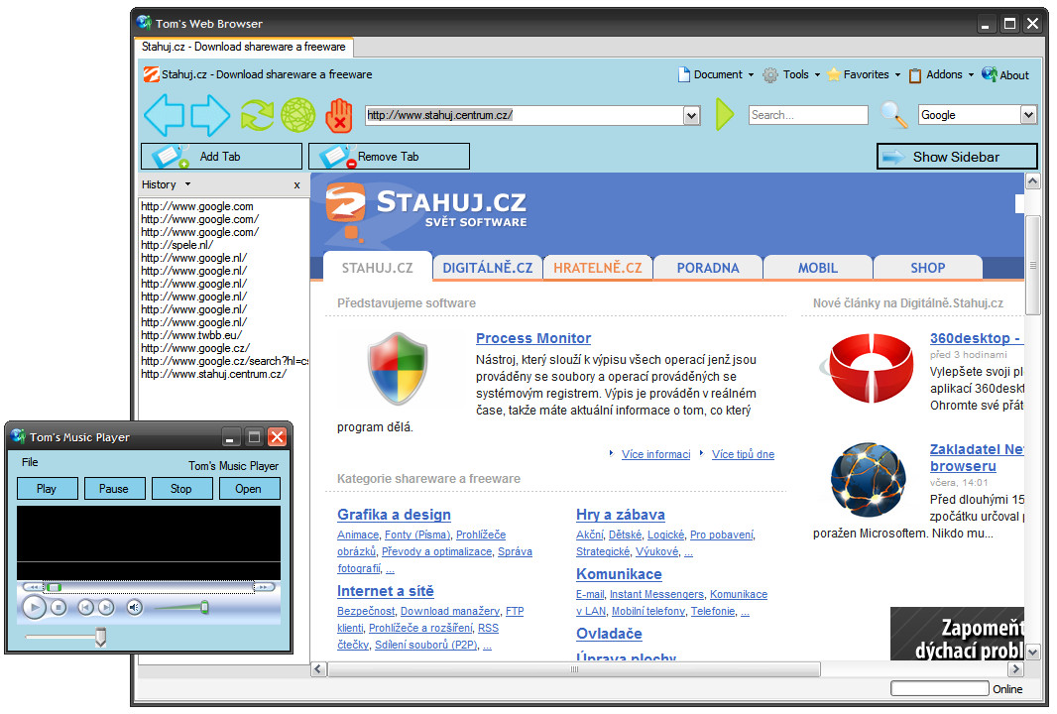Open Internet a sítě category
Image resolution: width=1057 pixels, height=714 pixels.
(386, 591)
